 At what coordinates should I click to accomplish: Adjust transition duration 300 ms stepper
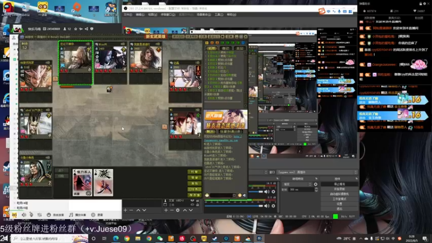pos(316,190)
